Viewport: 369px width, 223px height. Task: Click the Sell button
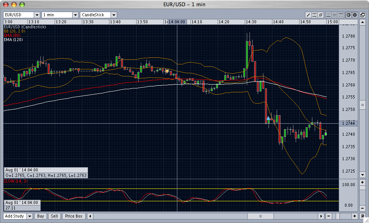pos(54,216)
